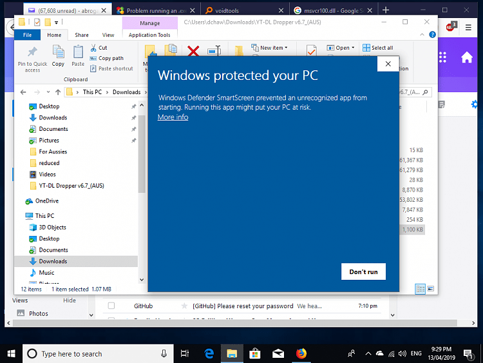The height and width of the screenshot is (363, 483).
Task: Select 3D Objects under This PC
Action: [x=52, y=228]
